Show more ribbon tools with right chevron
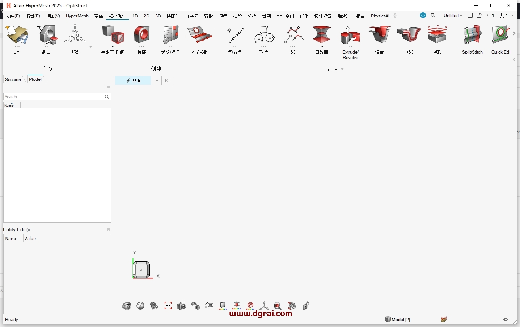520x327 pixels. (x=514, y=33)
